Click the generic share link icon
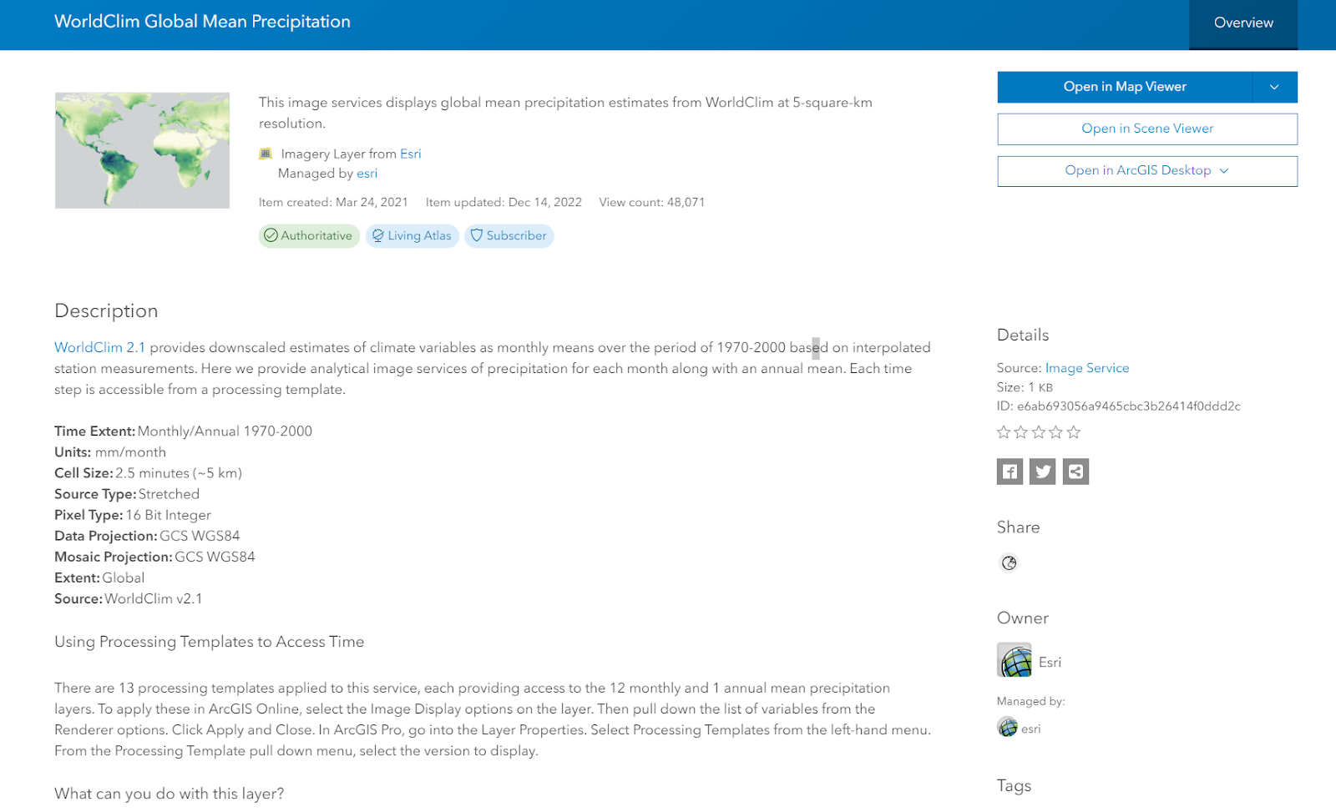The height and width of the screenshot is (812, 1336). tap(1075, 472)
